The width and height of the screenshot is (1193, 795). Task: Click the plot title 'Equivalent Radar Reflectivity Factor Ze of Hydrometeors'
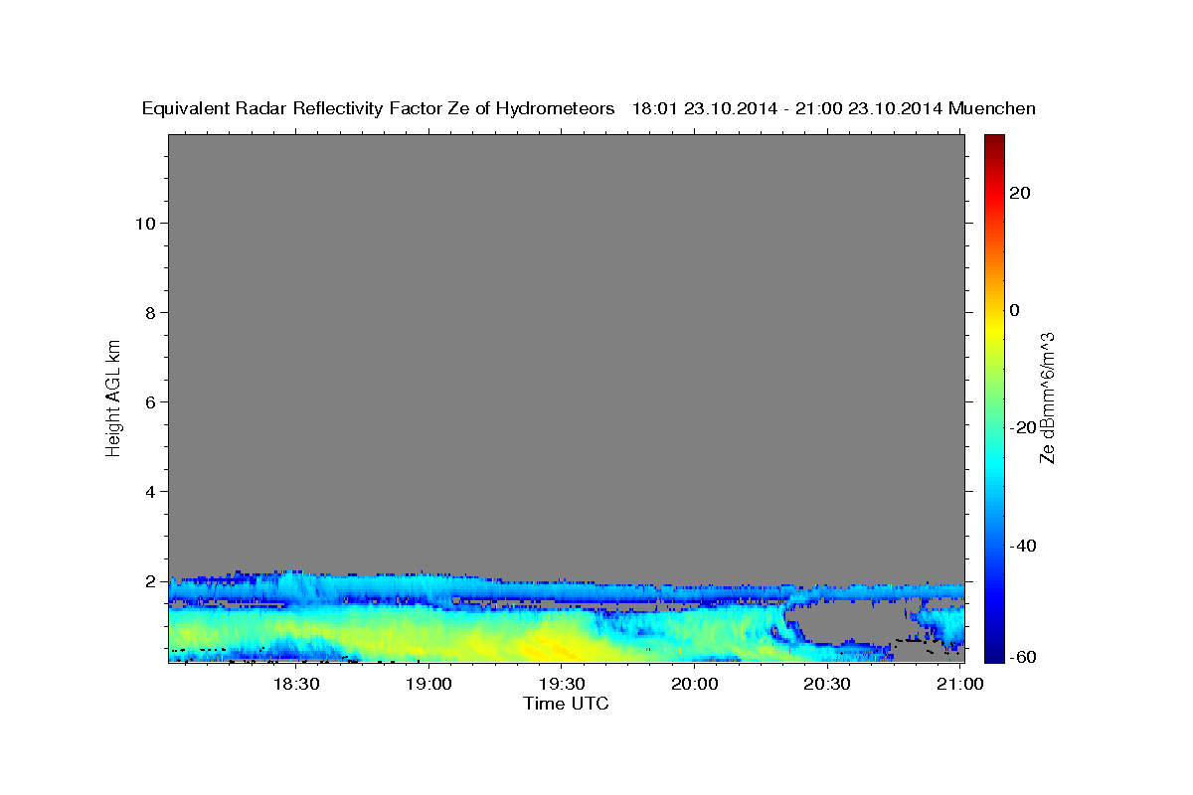pyautogui.click(x=379, y=109)
